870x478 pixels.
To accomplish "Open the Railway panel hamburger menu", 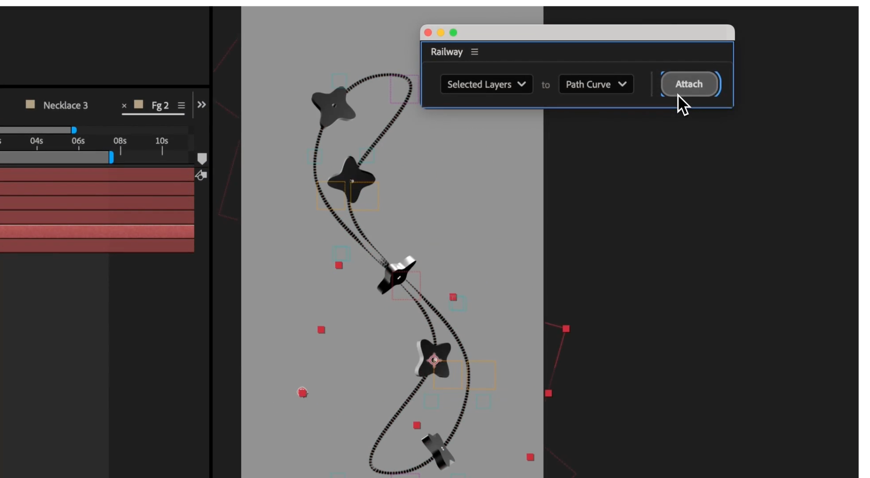I will [475, 52].
